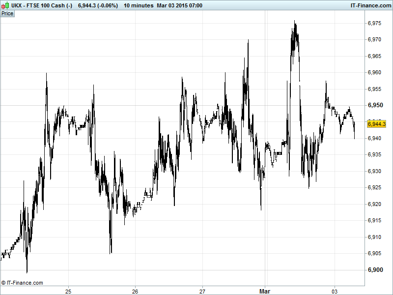Screen dimensions: 393x295
Task: Open the IT-Finance.com link at top right
Action: click(x=370, y=5)
